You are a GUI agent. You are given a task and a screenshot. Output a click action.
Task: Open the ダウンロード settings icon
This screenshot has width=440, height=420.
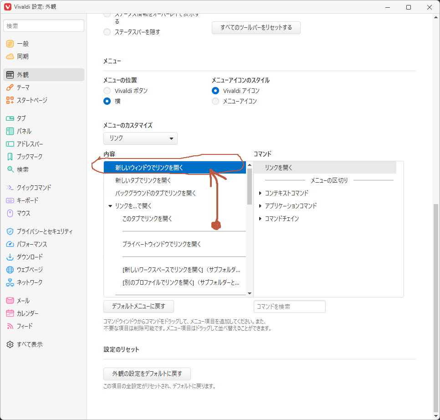[10, 257]
